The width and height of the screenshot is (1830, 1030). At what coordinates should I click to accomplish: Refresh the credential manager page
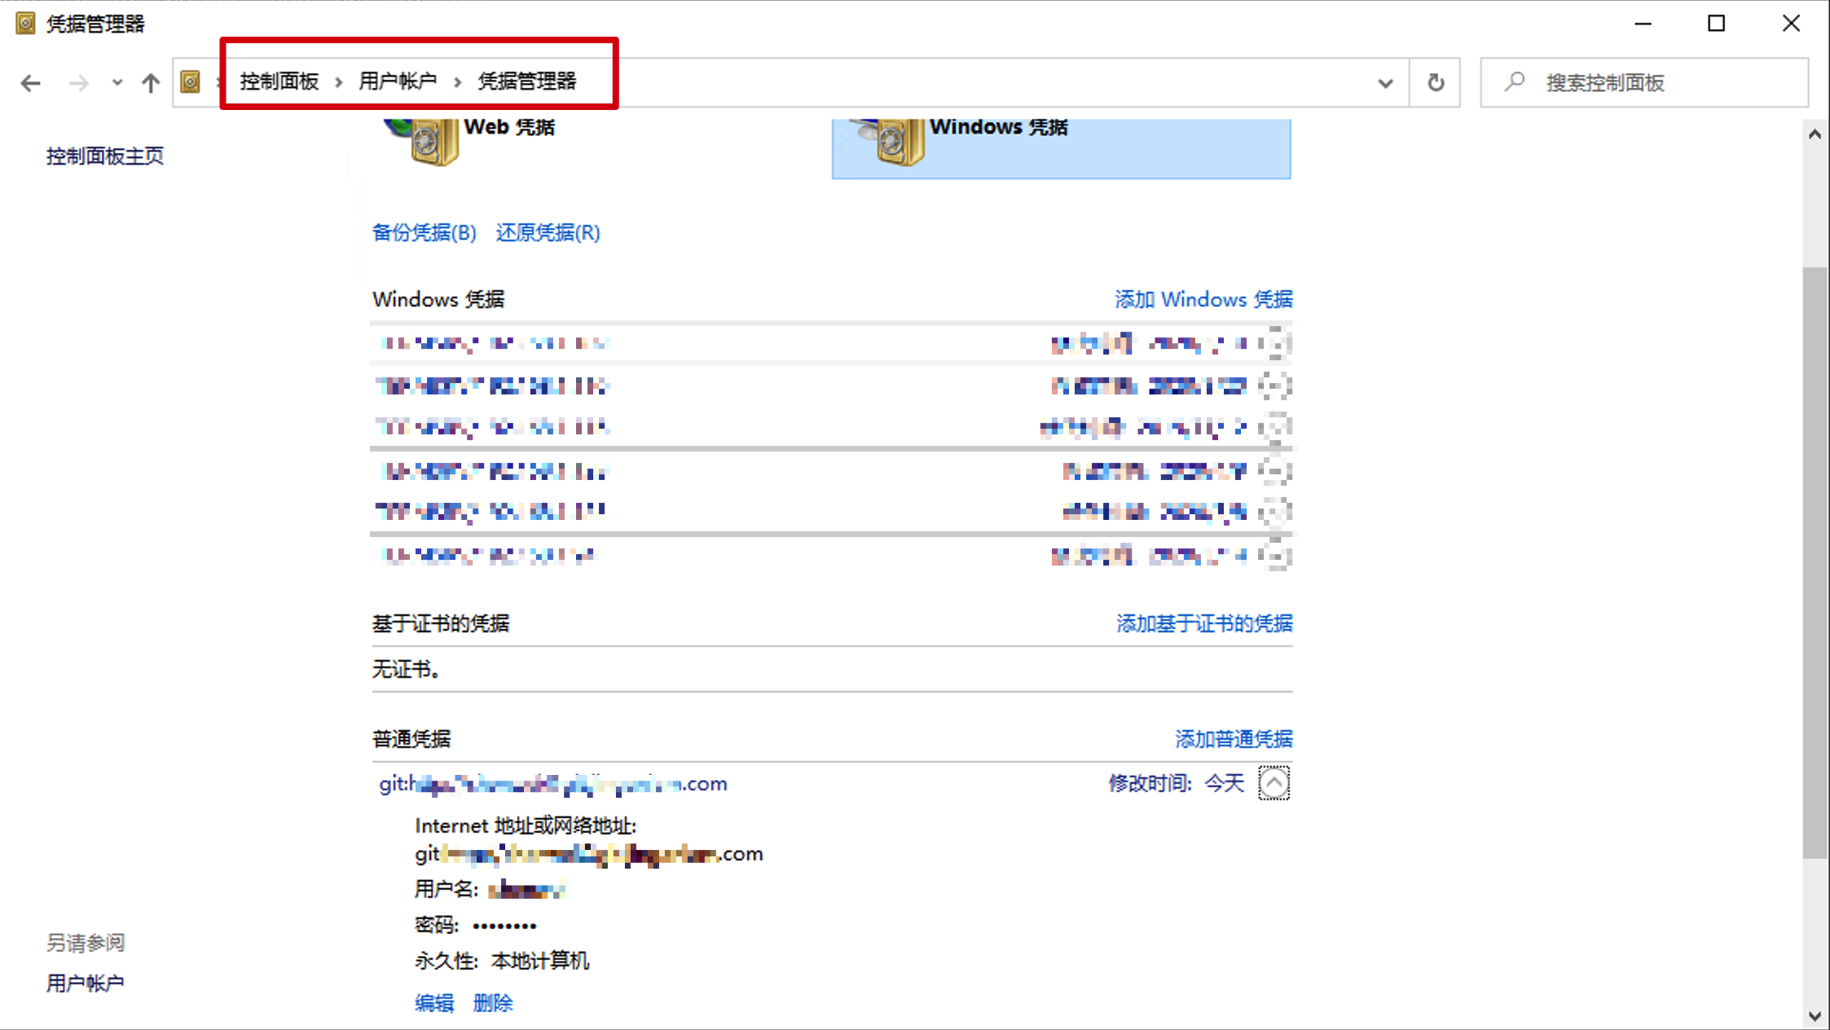[1436, 82]
